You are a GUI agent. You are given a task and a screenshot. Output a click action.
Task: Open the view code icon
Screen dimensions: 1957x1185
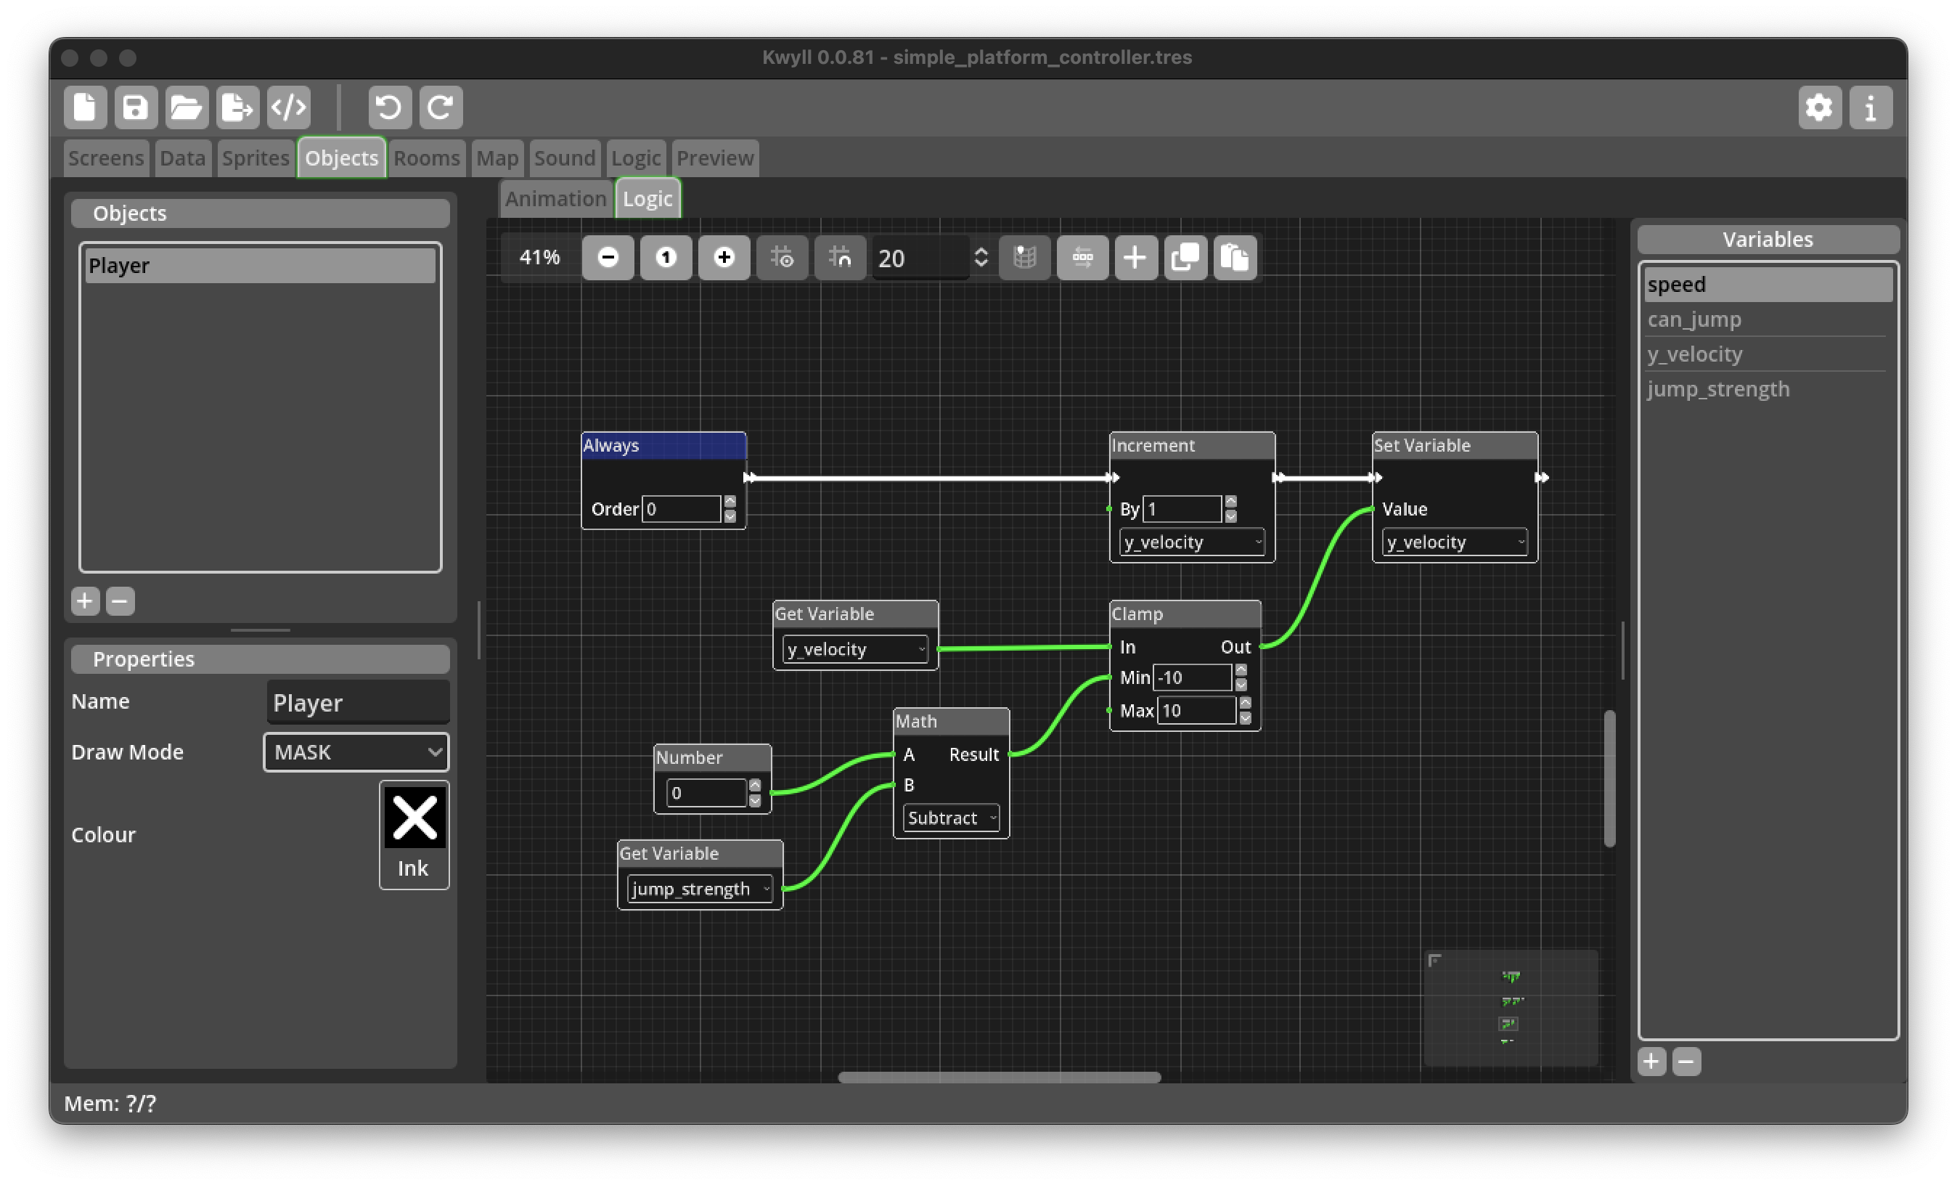click(288, 107)
